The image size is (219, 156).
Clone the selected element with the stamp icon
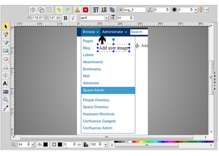[x=77, y=10]
